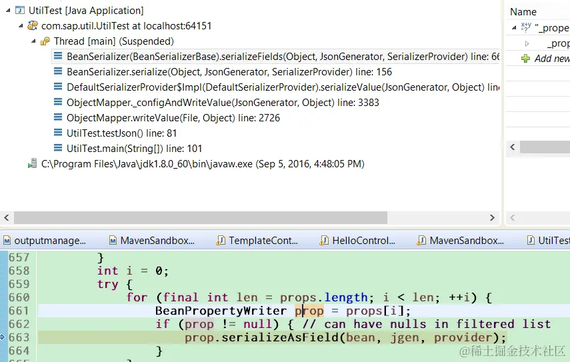Select frame ObjectMapper.writeValue line: 2726
The height and width of the screenshot is (362, 570).
(173, 118)
